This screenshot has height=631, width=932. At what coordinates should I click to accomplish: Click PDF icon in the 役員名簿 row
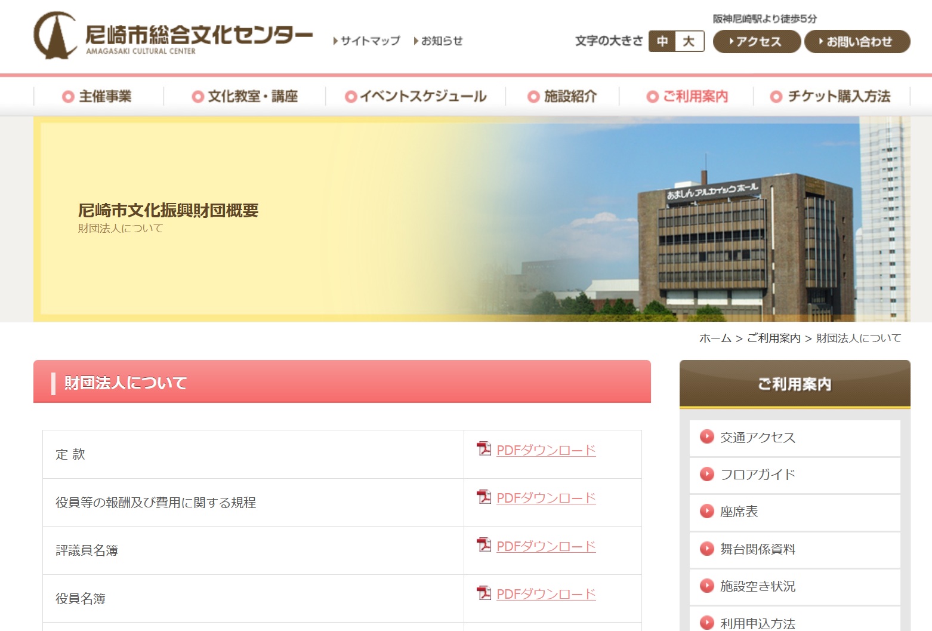click(484, 593)
